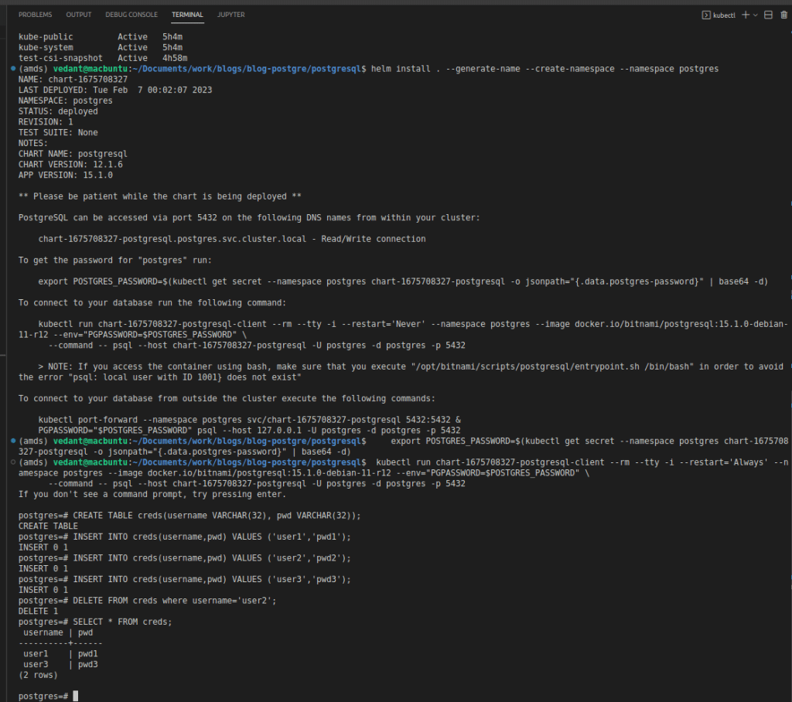The width and height of the screenshot is (792, 702).
Task: Expand the launch profile chevron beside plus
Action: (756, 15)
